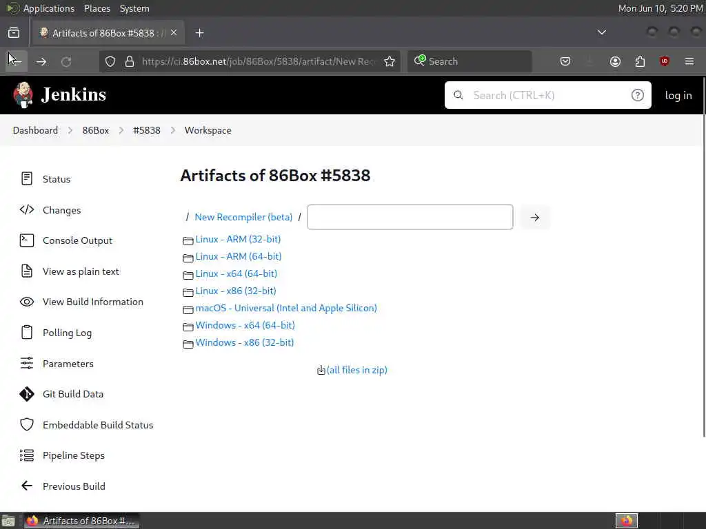This screenshot has height=529, width=706.
Task: Bookmark this page with the star icon
Action: point(390,61)
